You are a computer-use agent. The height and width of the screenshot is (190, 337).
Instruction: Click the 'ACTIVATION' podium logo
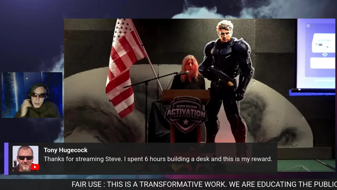tap(186, 114)
